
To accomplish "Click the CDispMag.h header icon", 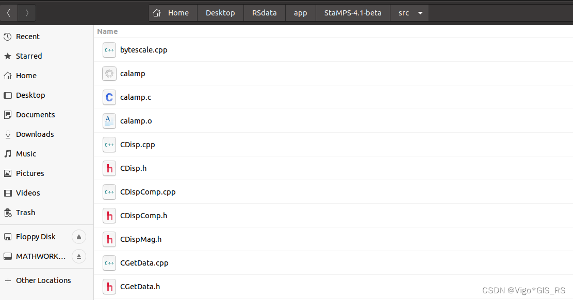I will pyautogui.click(x=109, y=239).
